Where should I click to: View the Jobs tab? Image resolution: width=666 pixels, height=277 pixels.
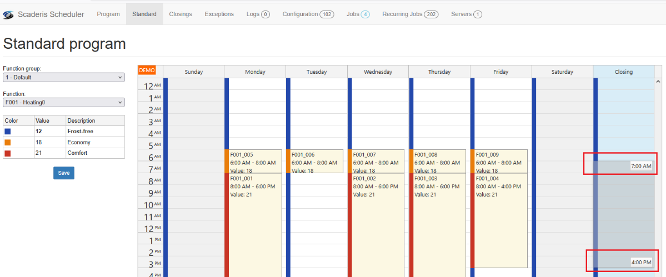point(358,14)
